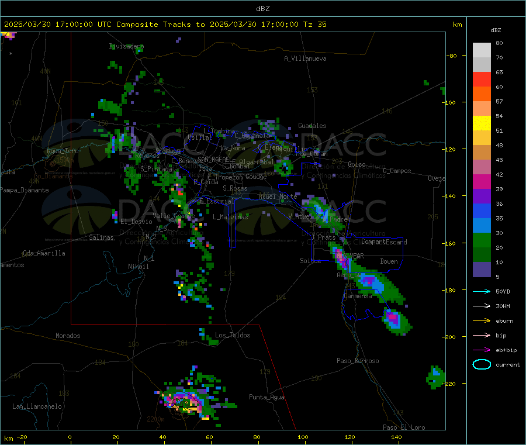The height and width of the screenshot is (445, 526).
Task: Click the eburn yellow arrow legend icon
Action: point(482,321)
